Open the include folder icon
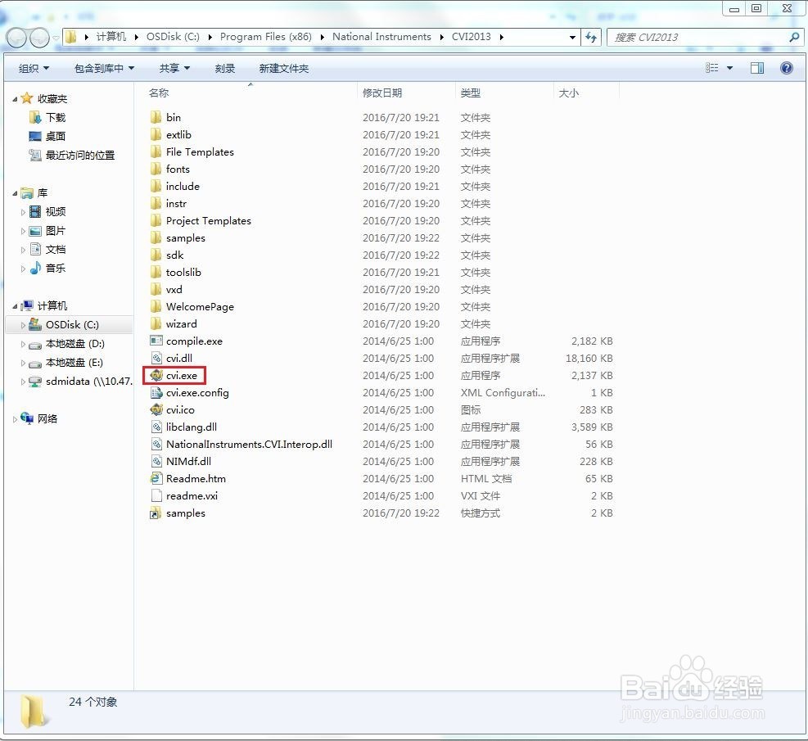 (x=156, y=187)
